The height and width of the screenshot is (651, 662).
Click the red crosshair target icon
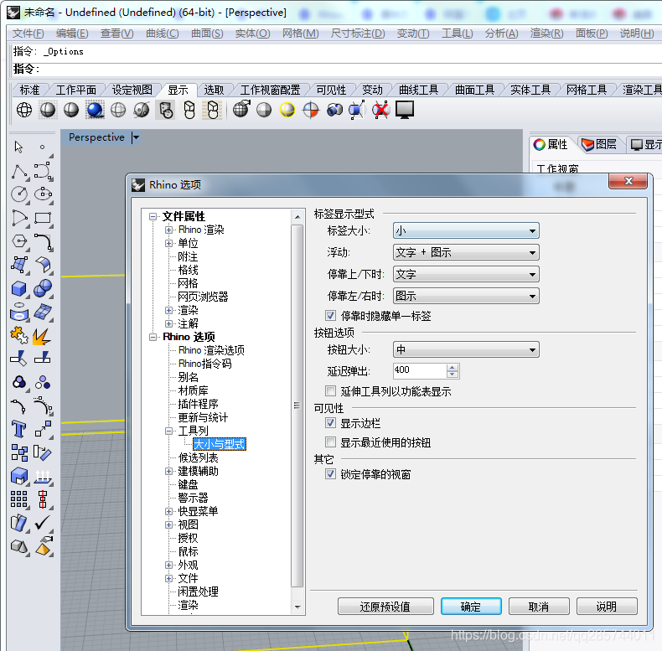click(x=311, y=111)
